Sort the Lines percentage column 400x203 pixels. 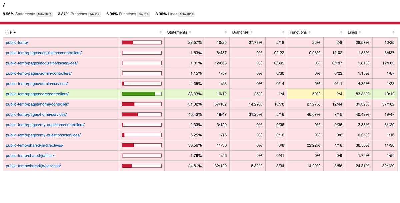360,32
